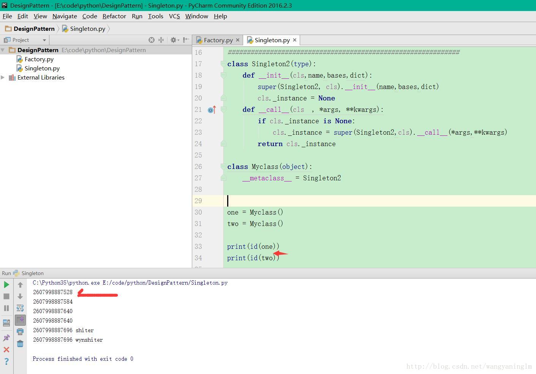Stop the running process in Run panel
536x374 pixels.
[x=6, y=296]
